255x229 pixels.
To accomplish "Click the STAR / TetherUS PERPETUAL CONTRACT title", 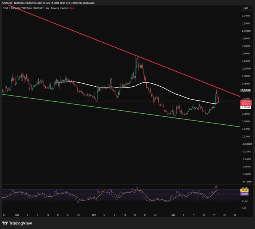I will (x=23, y=8).
